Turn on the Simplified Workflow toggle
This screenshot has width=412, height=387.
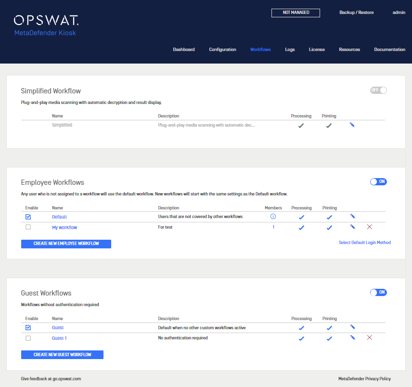[x=378, y=90]
